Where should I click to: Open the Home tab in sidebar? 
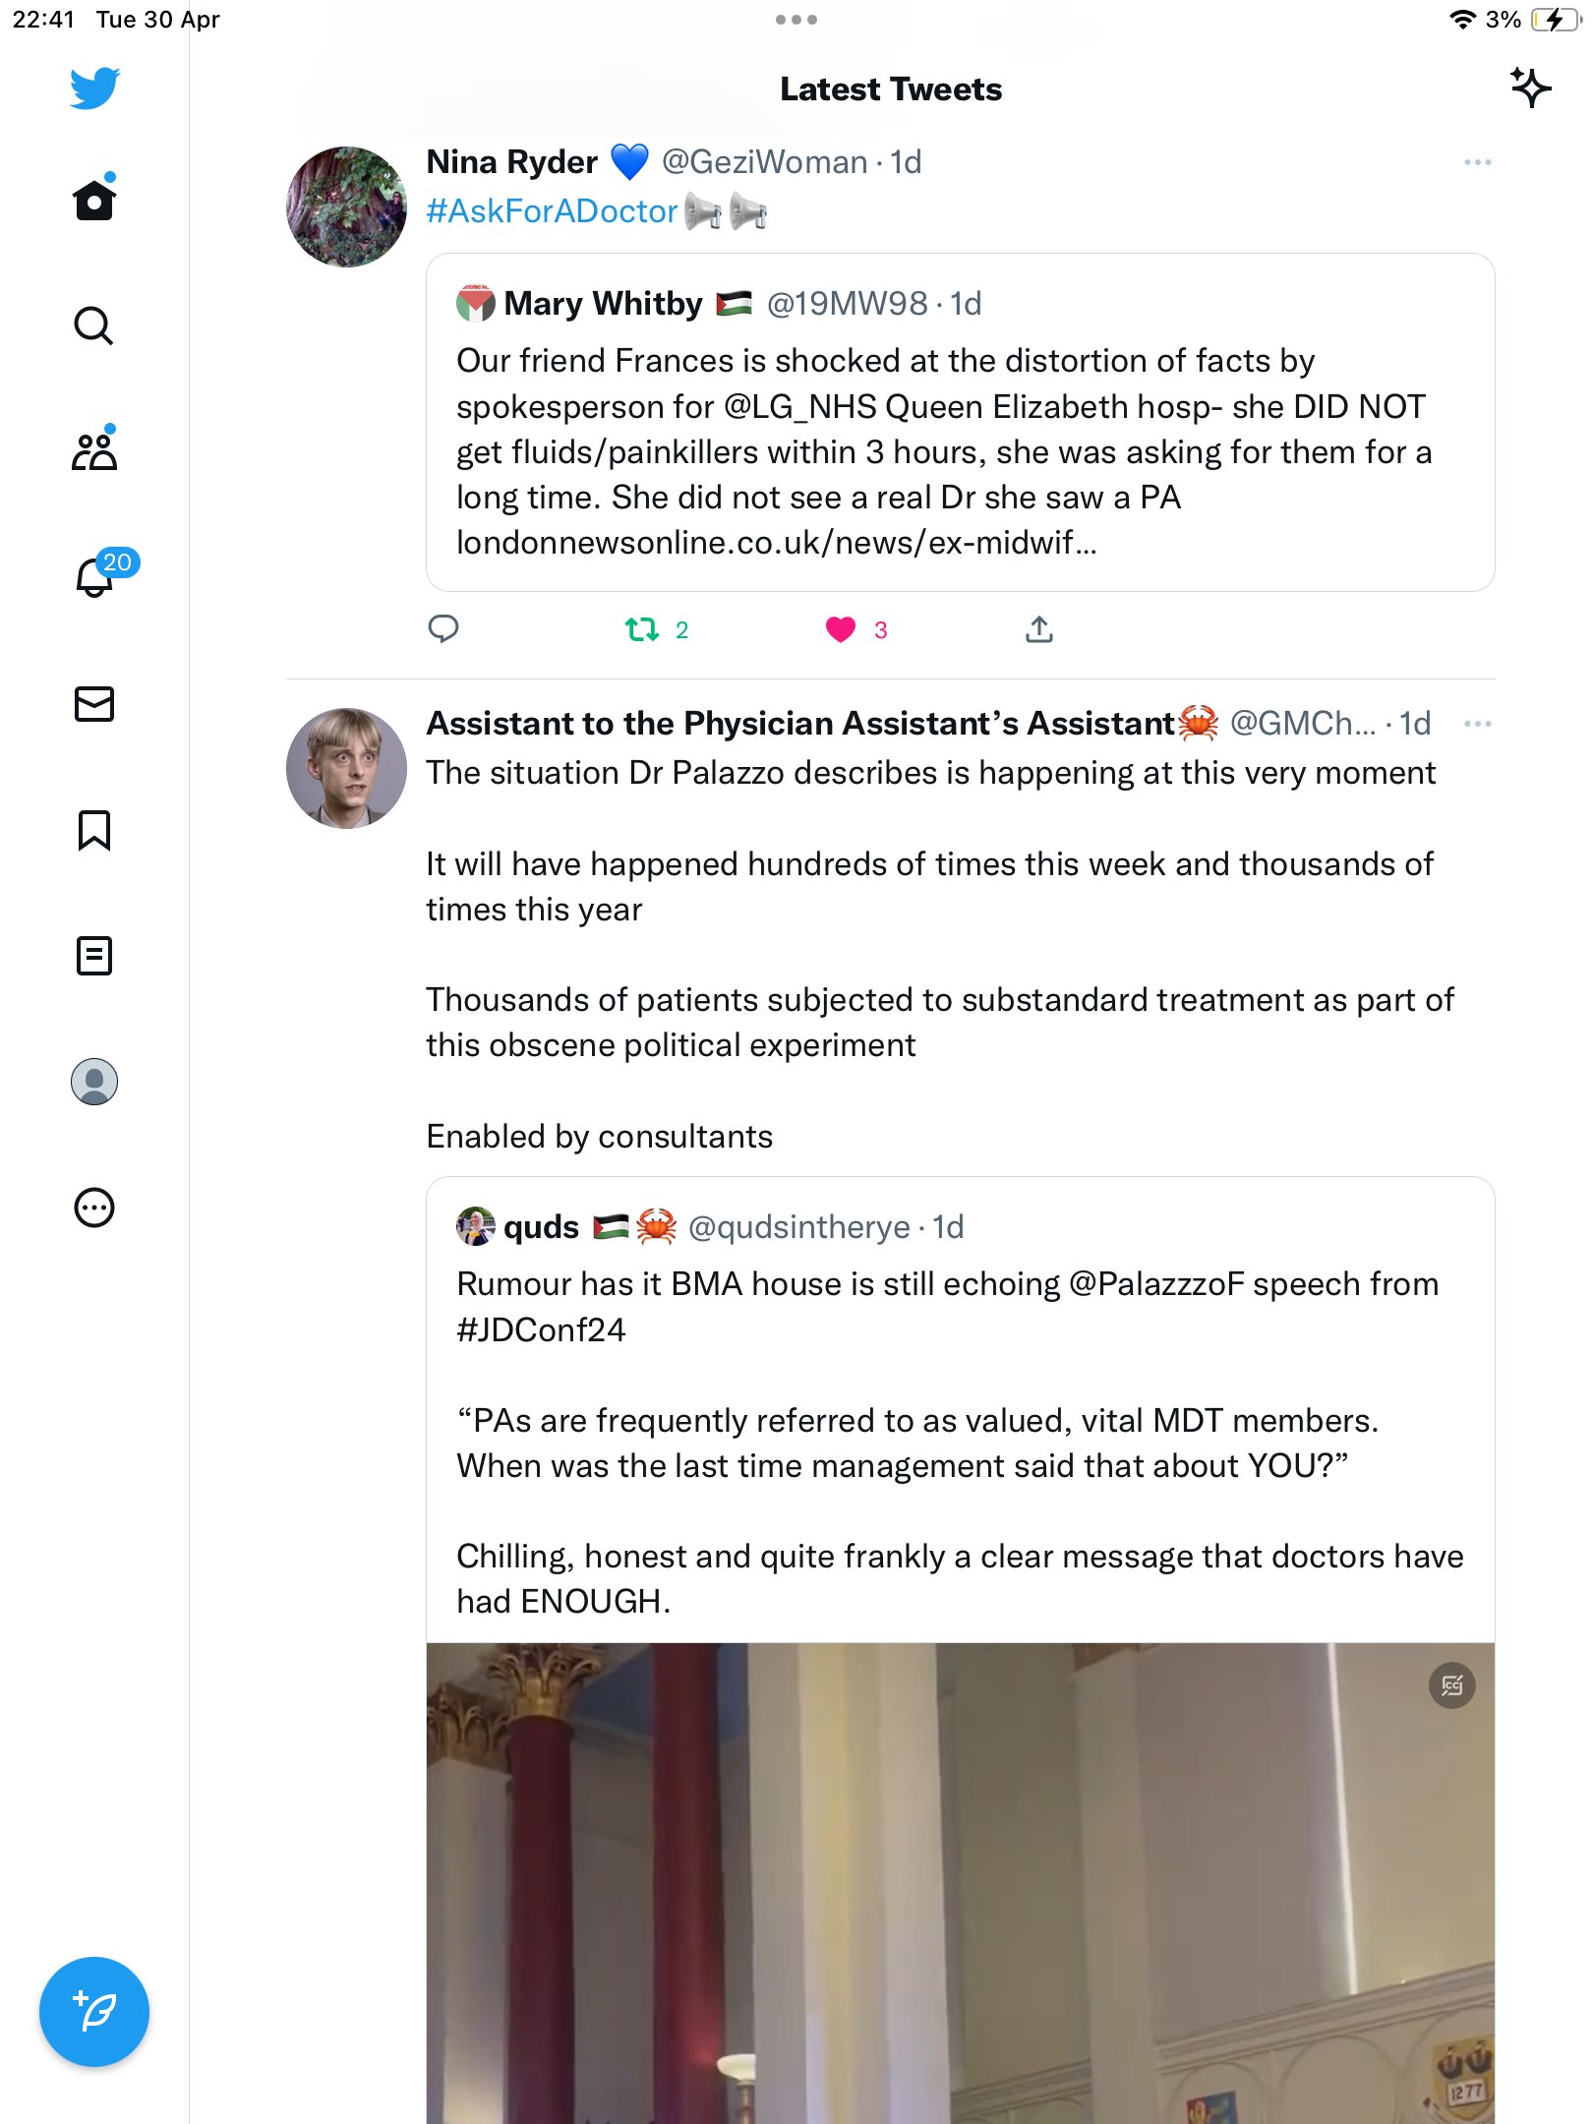[x=94, y=199]
